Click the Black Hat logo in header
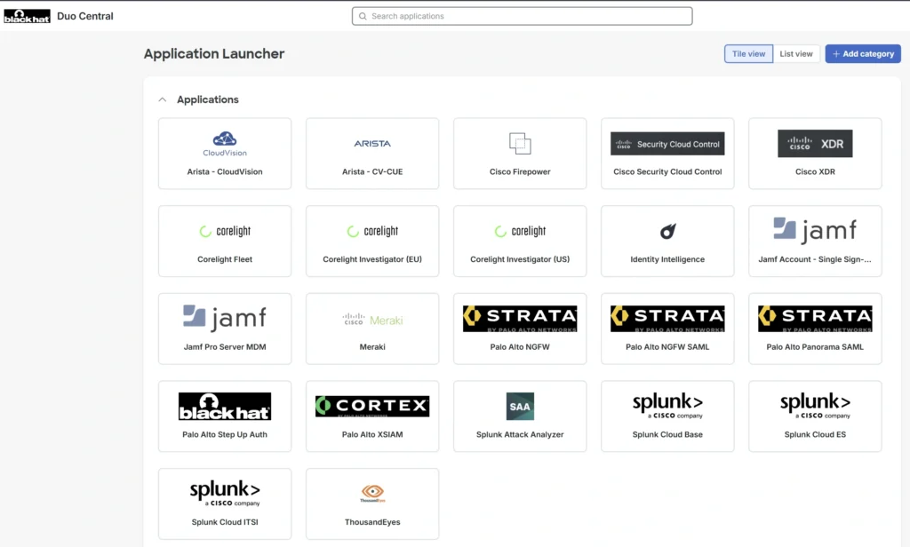 pyautogui.click(x=27, y=16)
